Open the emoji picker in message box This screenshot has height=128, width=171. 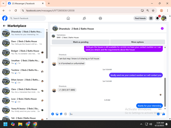click(x=158, y=114)
